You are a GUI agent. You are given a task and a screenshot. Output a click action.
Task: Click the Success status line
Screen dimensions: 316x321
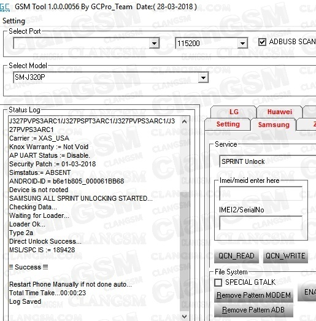tap(29, 267)
